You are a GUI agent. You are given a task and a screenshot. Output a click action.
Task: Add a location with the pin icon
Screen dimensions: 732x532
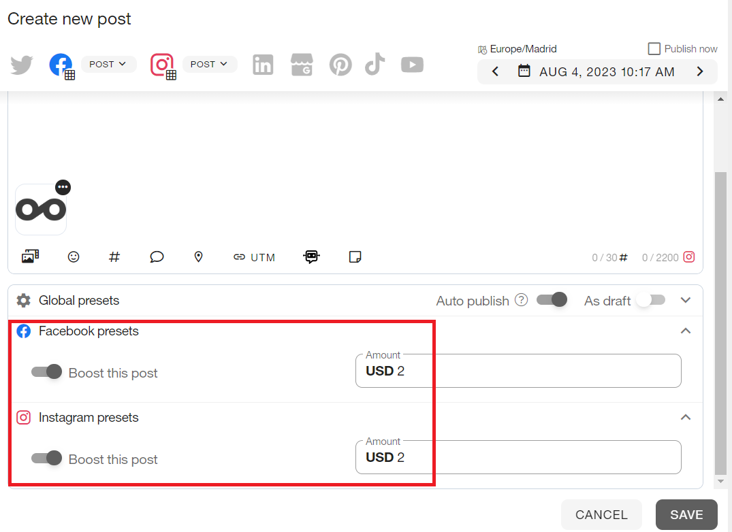pos(198,257)
